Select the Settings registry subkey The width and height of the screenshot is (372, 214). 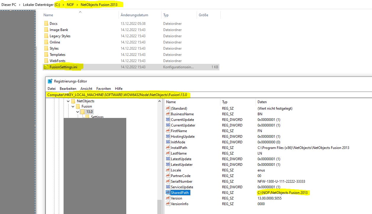(97, 117)
